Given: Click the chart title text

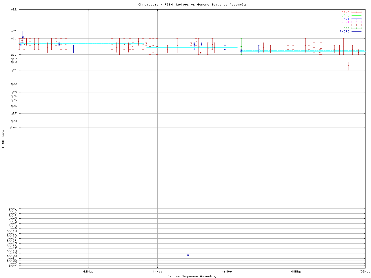Looking at the screenshot, I should coord(192,5).
